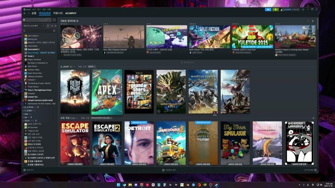The image size is (335, 188).
Task: Select Stardew Valley in the sidebar
Action: click(33, 70)
